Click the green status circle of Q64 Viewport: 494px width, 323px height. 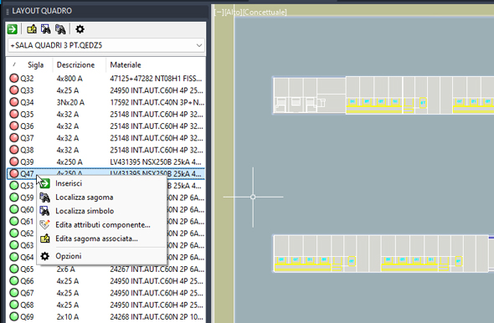click(x=14, y=257)
